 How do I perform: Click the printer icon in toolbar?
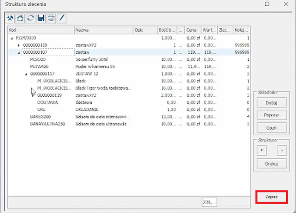tap(51, 19)
